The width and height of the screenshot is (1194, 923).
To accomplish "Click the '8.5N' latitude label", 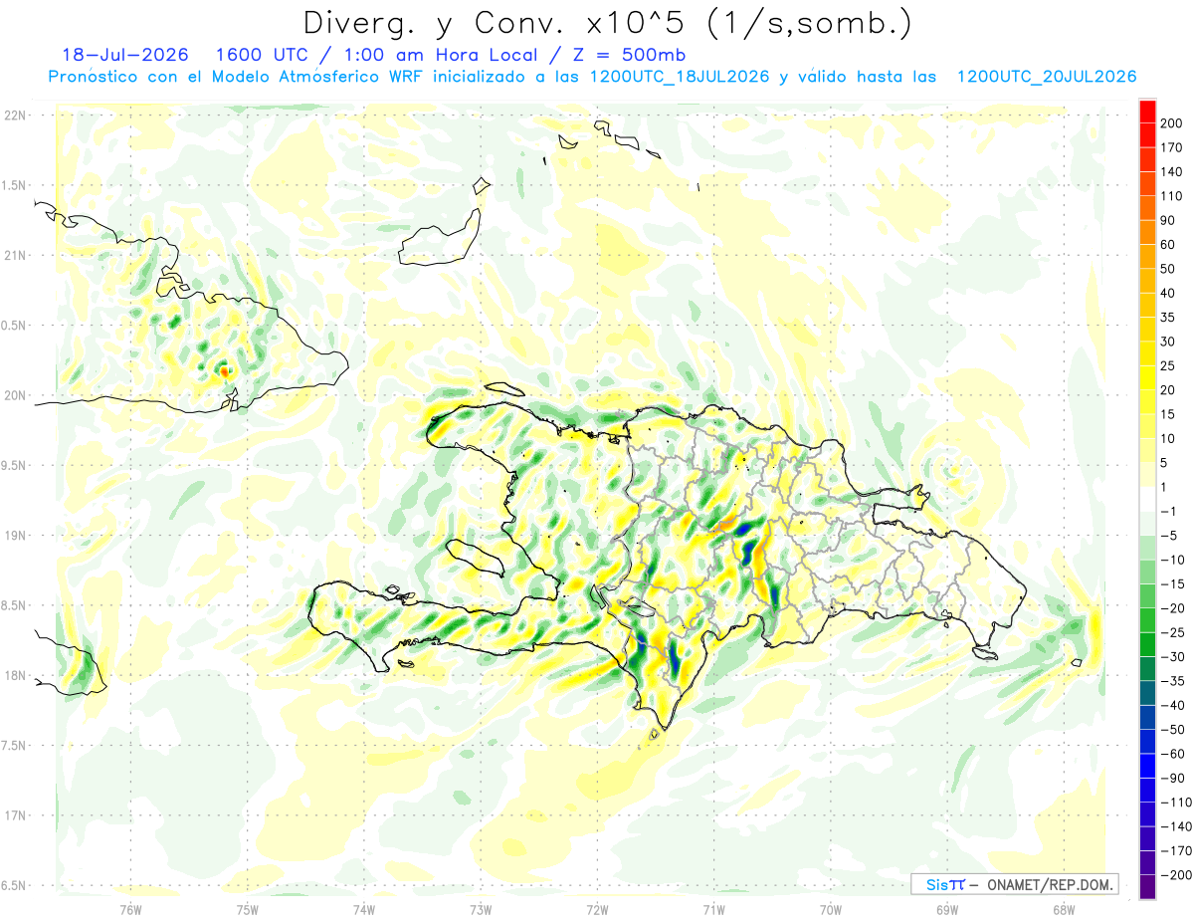I will 15,605.
